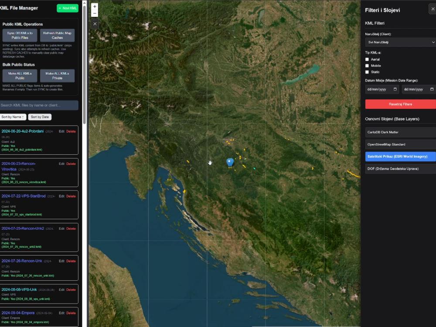Sort list by Name

(x=13, y=117)
